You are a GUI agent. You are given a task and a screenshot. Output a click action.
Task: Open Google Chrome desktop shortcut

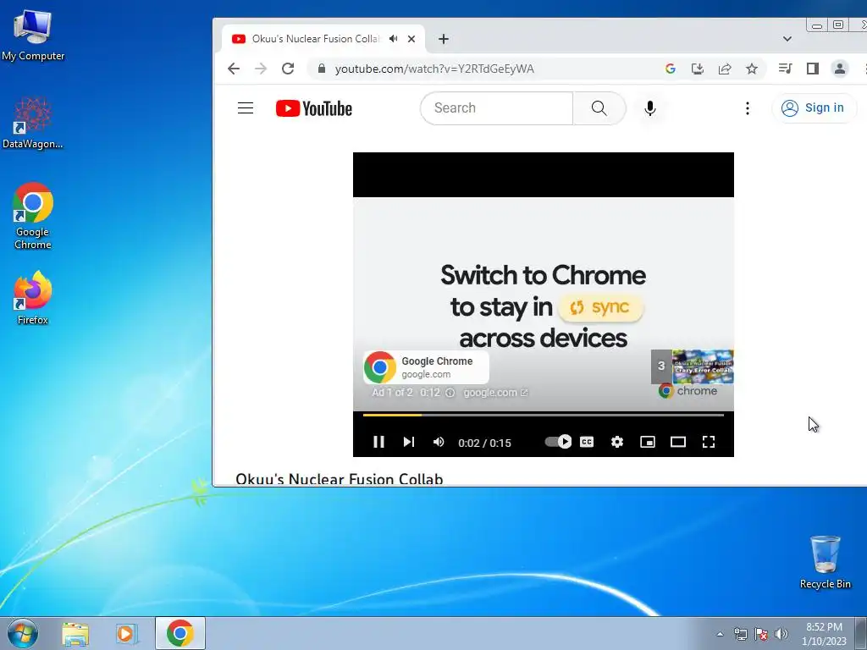[33, 216]
